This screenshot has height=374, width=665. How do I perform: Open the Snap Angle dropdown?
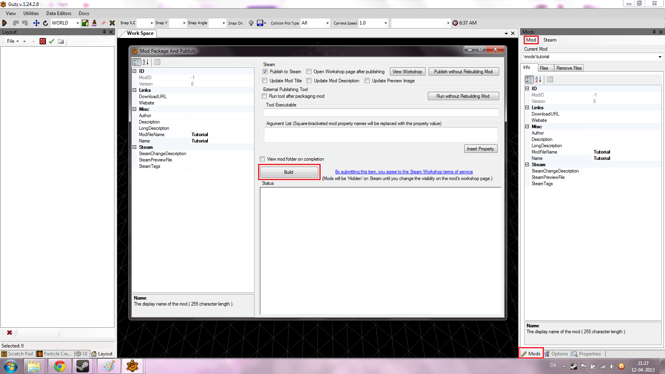[224, 23]
